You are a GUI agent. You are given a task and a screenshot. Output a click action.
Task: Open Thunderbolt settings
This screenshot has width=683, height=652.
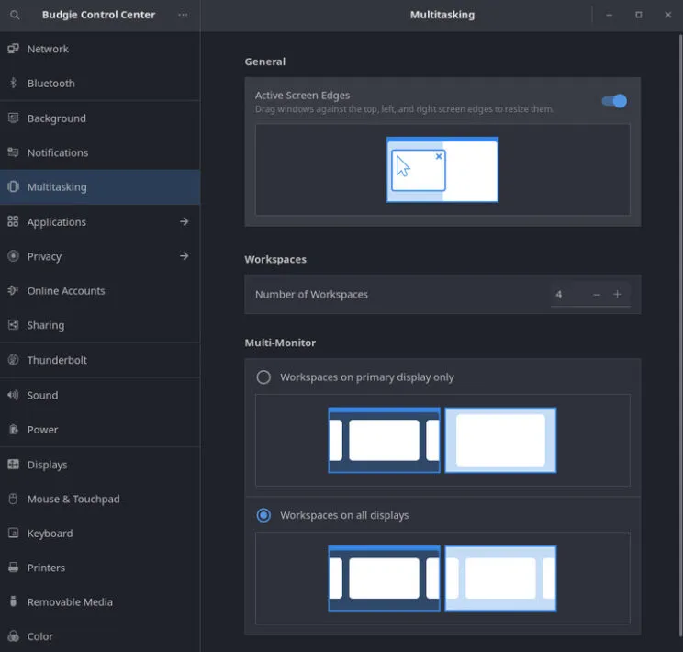pyautogui.click(x=100, y=360)
